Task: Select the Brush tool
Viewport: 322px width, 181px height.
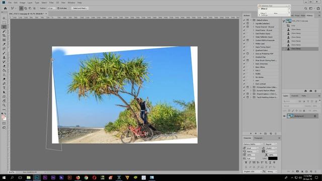Action: tap(4, 53)
